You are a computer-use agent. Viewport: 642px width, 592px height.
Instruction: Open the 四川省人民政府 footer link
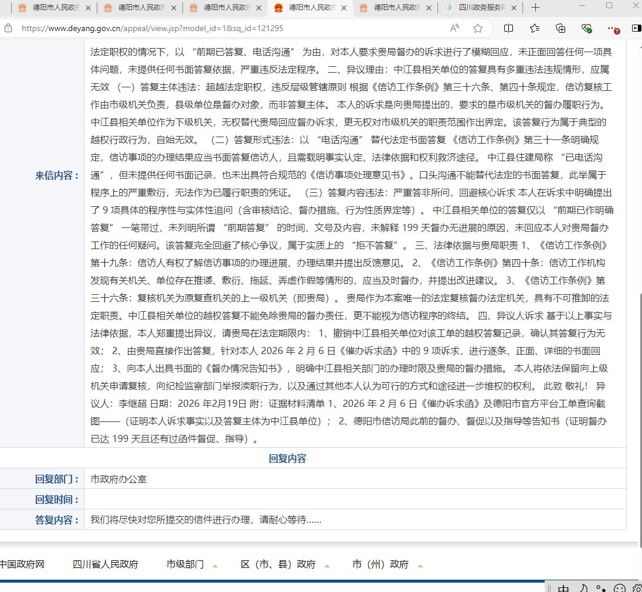106,564
